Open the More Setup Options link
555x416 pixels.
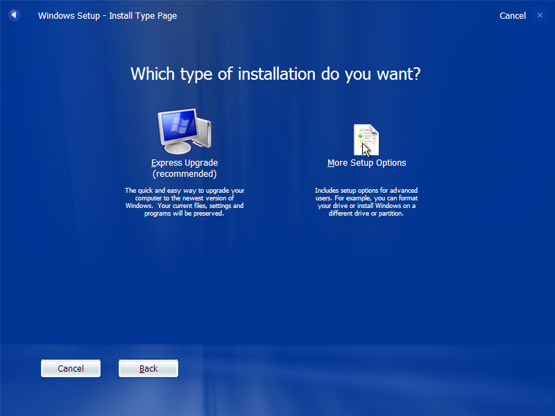[x=367, y=163]
